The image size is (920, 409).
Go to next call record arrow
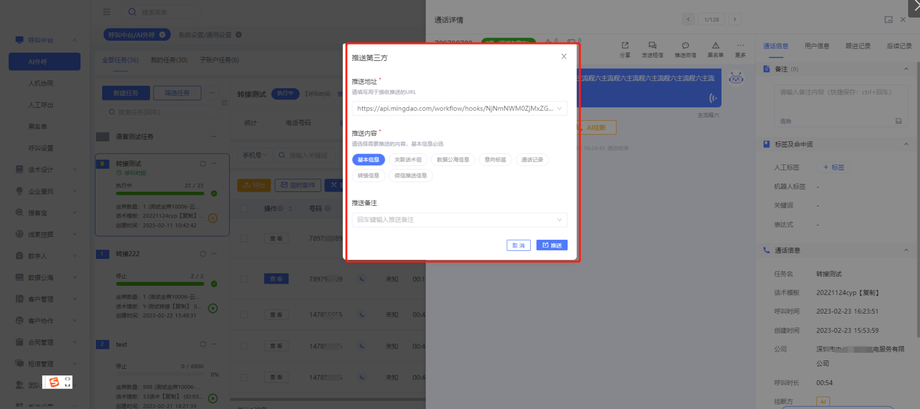point(734,20)
